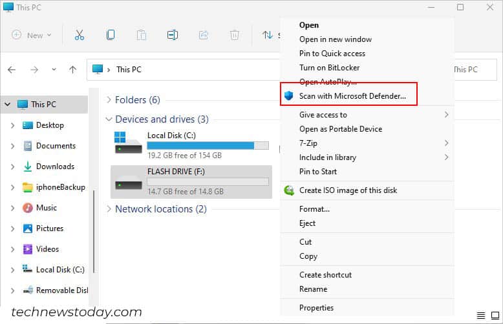The width and height of the screenshot is (503, 324).
Task: Click the This PC address bar
Action: click(x=183, y=70)
